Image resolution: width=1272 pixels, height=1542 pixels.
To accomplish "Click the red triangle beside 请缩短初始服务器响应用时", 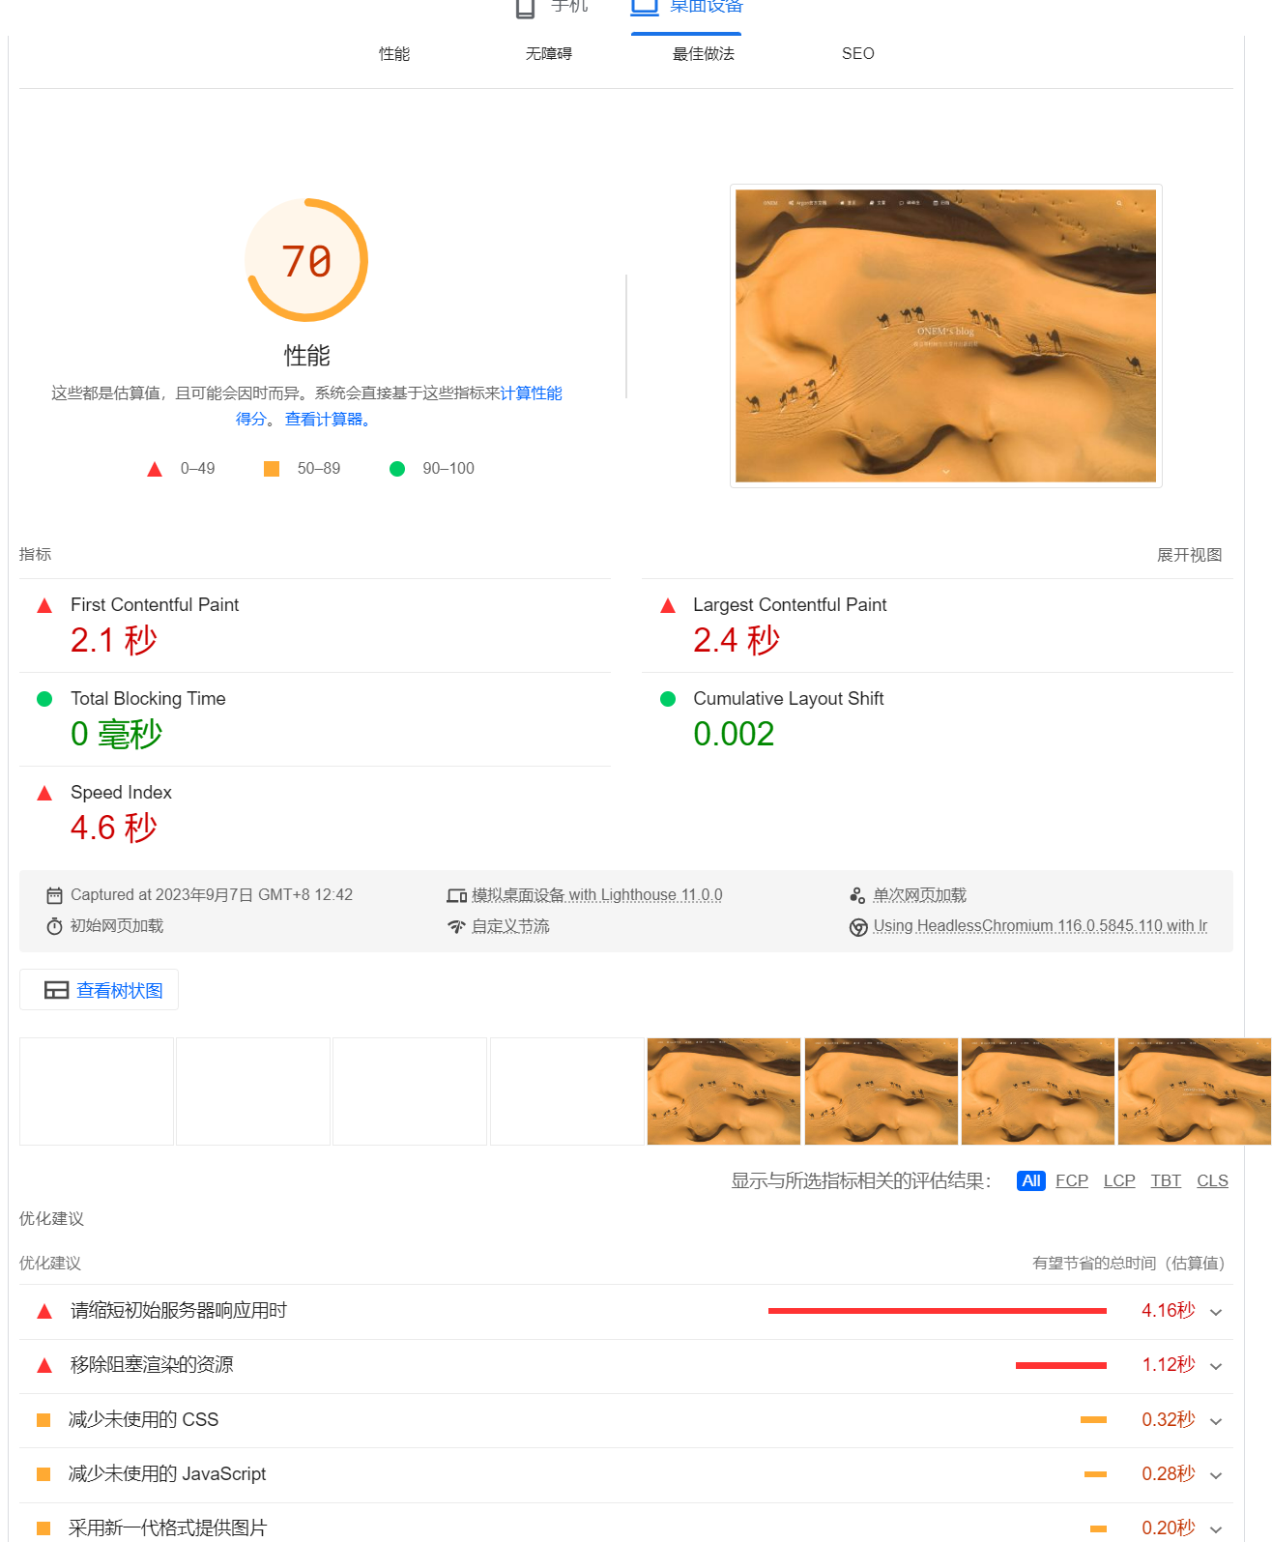I will tap(44, 1312).
